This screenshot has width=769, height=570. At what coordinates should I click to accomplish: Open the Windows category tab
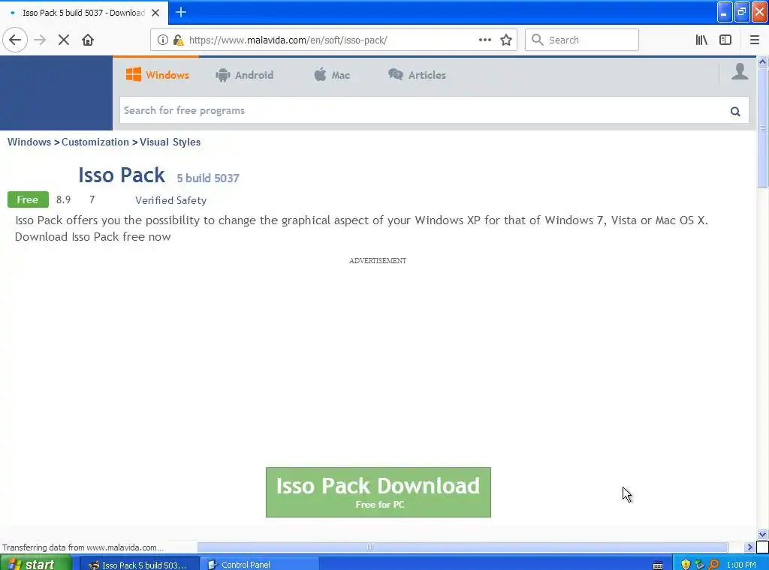(x=157, y=75)
